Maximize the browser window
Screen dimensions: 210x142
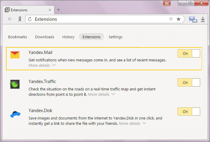pos(190,3)
